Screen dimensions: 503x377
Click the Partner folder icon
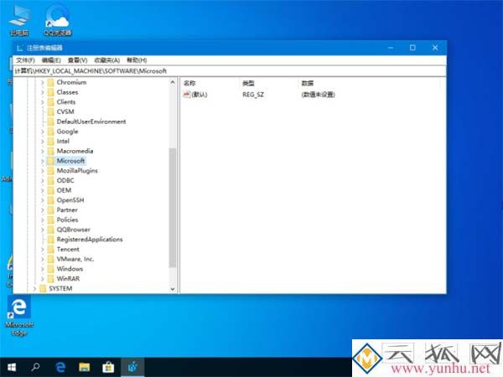coord(50,210)
